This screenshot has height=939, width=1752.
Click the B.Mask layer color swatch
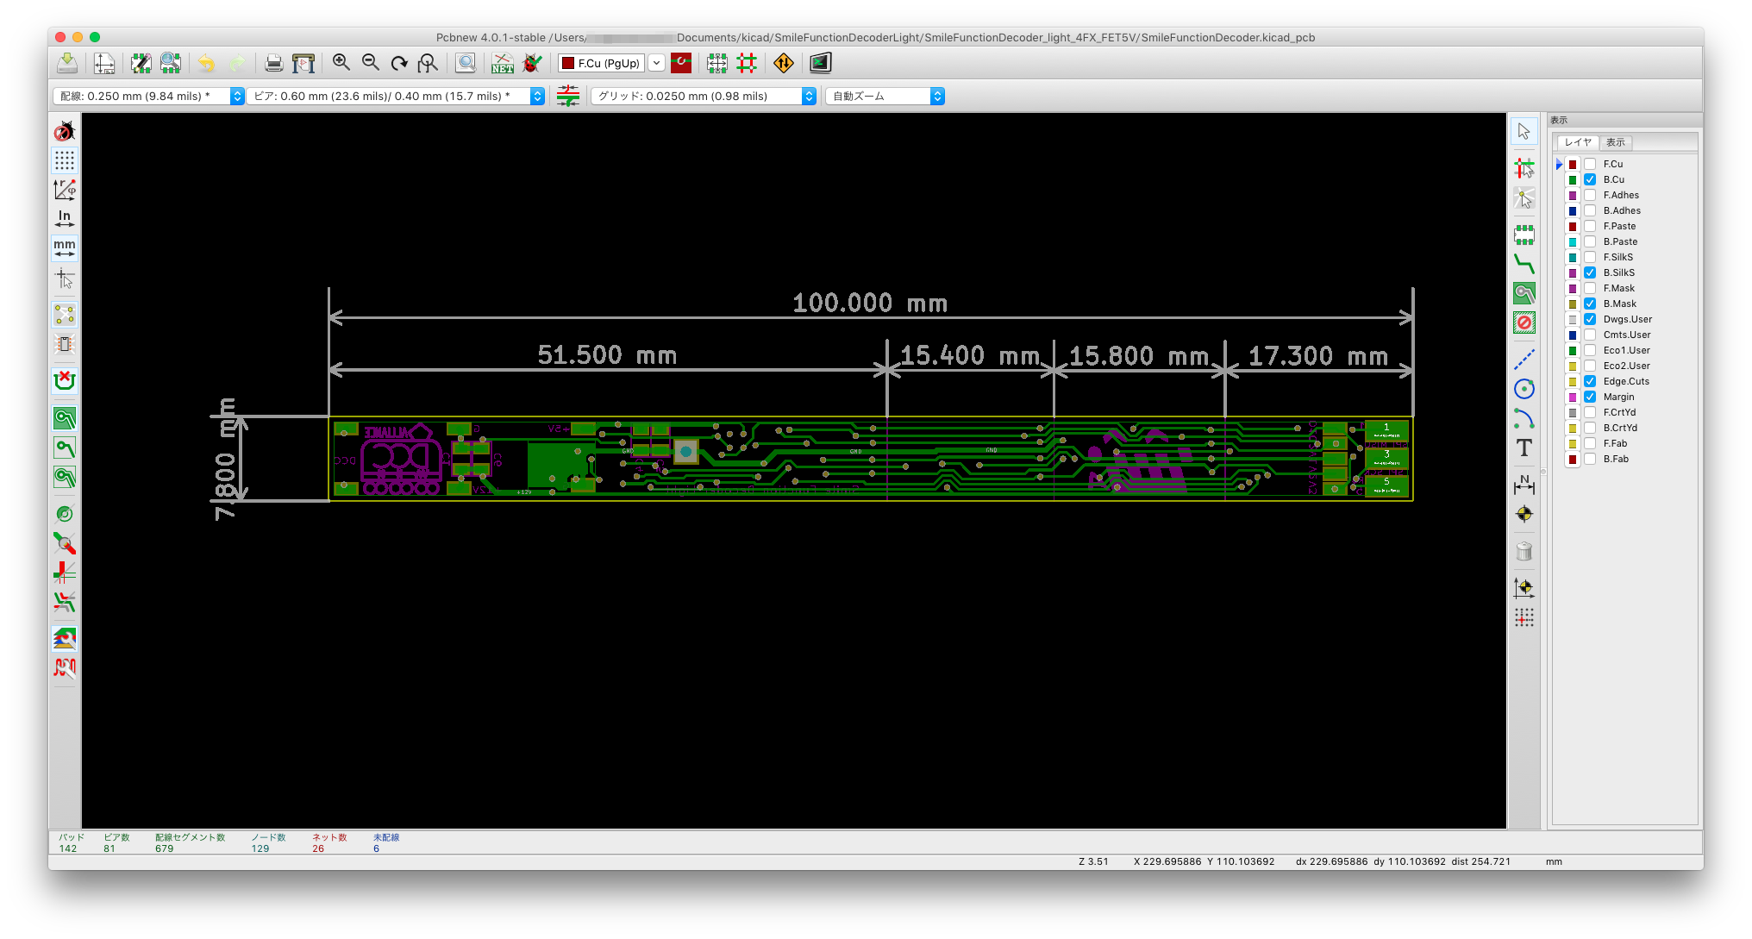1573,304
